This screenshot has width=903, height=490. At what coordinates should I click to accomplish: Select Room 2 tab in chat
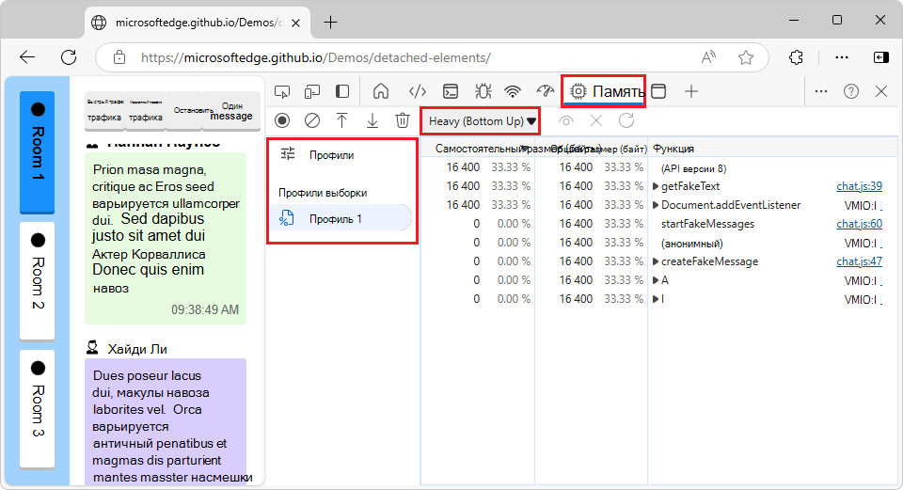(x=38, y=280)
